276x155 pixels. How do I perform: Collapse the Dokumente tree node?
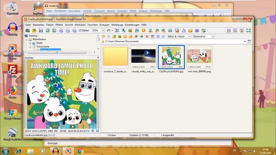click(x=30, y=47)
